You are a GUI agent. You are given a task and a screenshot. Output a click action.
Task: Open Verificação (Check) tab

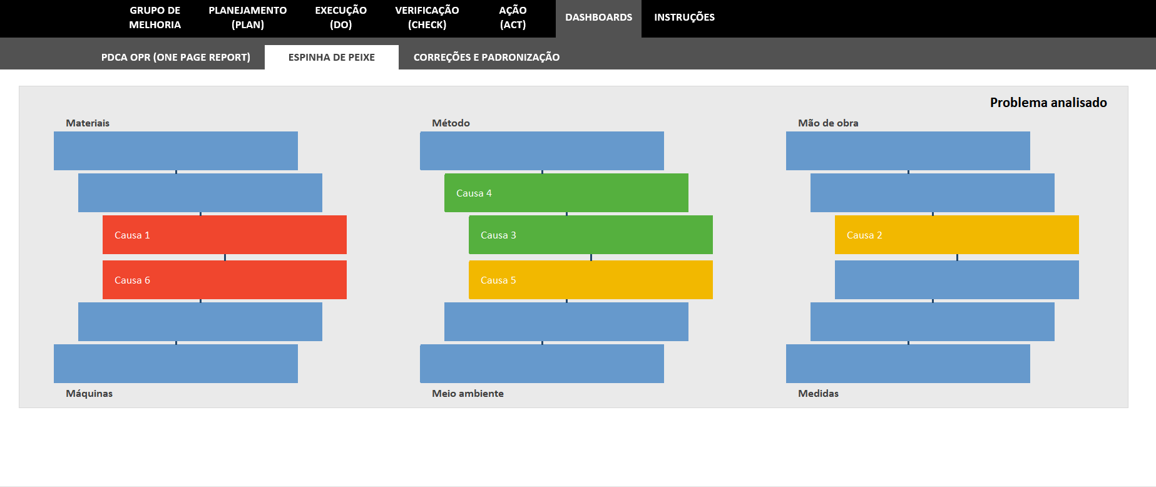[x=427, y=18]
